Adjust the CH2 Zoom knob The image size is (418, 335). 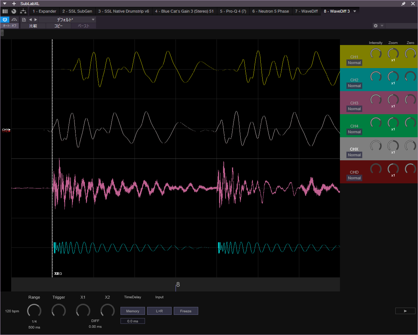click(393, 77)
